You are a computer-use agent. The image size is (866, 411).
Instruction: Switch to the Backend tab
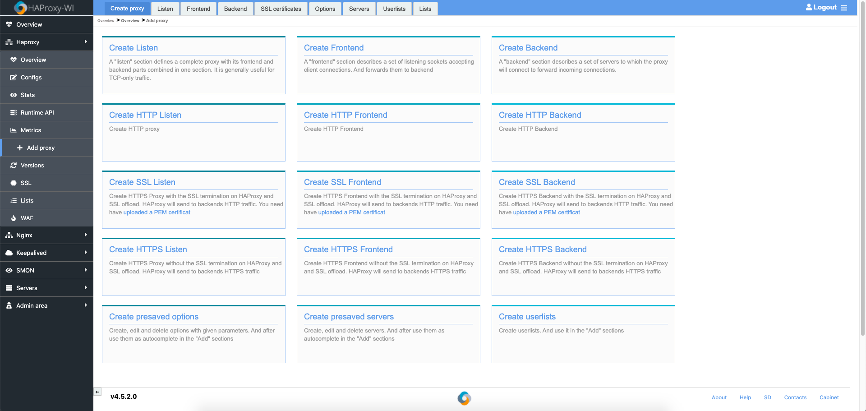(235, 9)
